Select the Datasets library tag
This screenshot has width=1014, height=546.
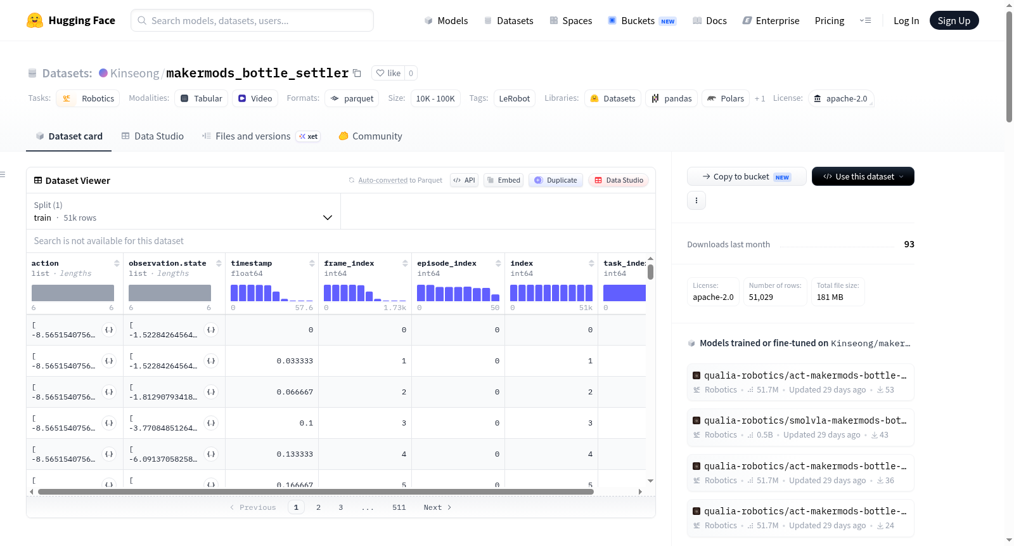[613, 98]
